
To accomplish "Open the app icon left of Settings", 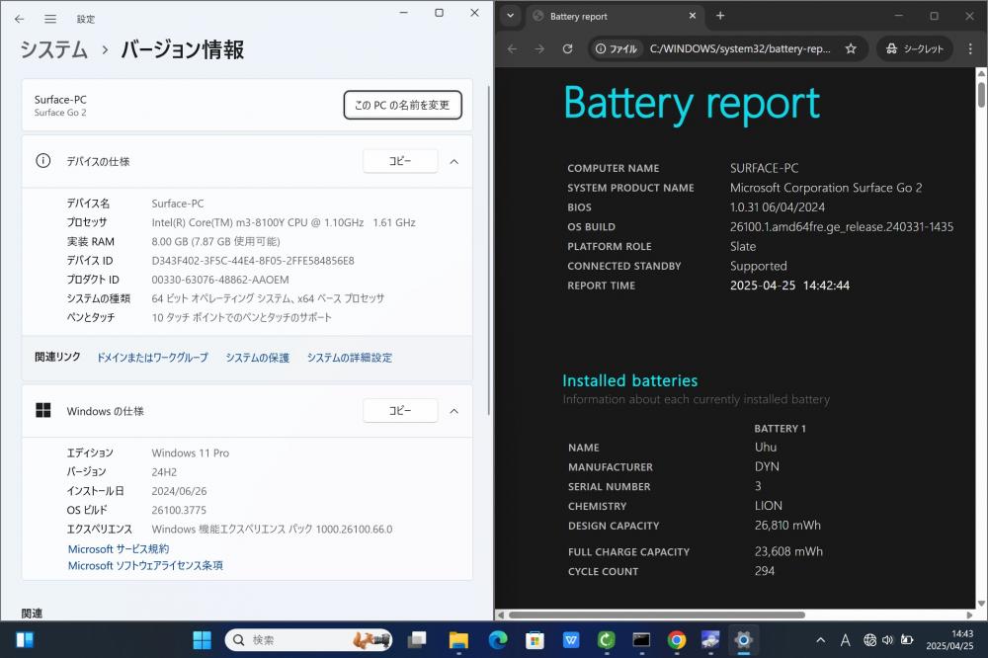I will [x=710, y=640].
